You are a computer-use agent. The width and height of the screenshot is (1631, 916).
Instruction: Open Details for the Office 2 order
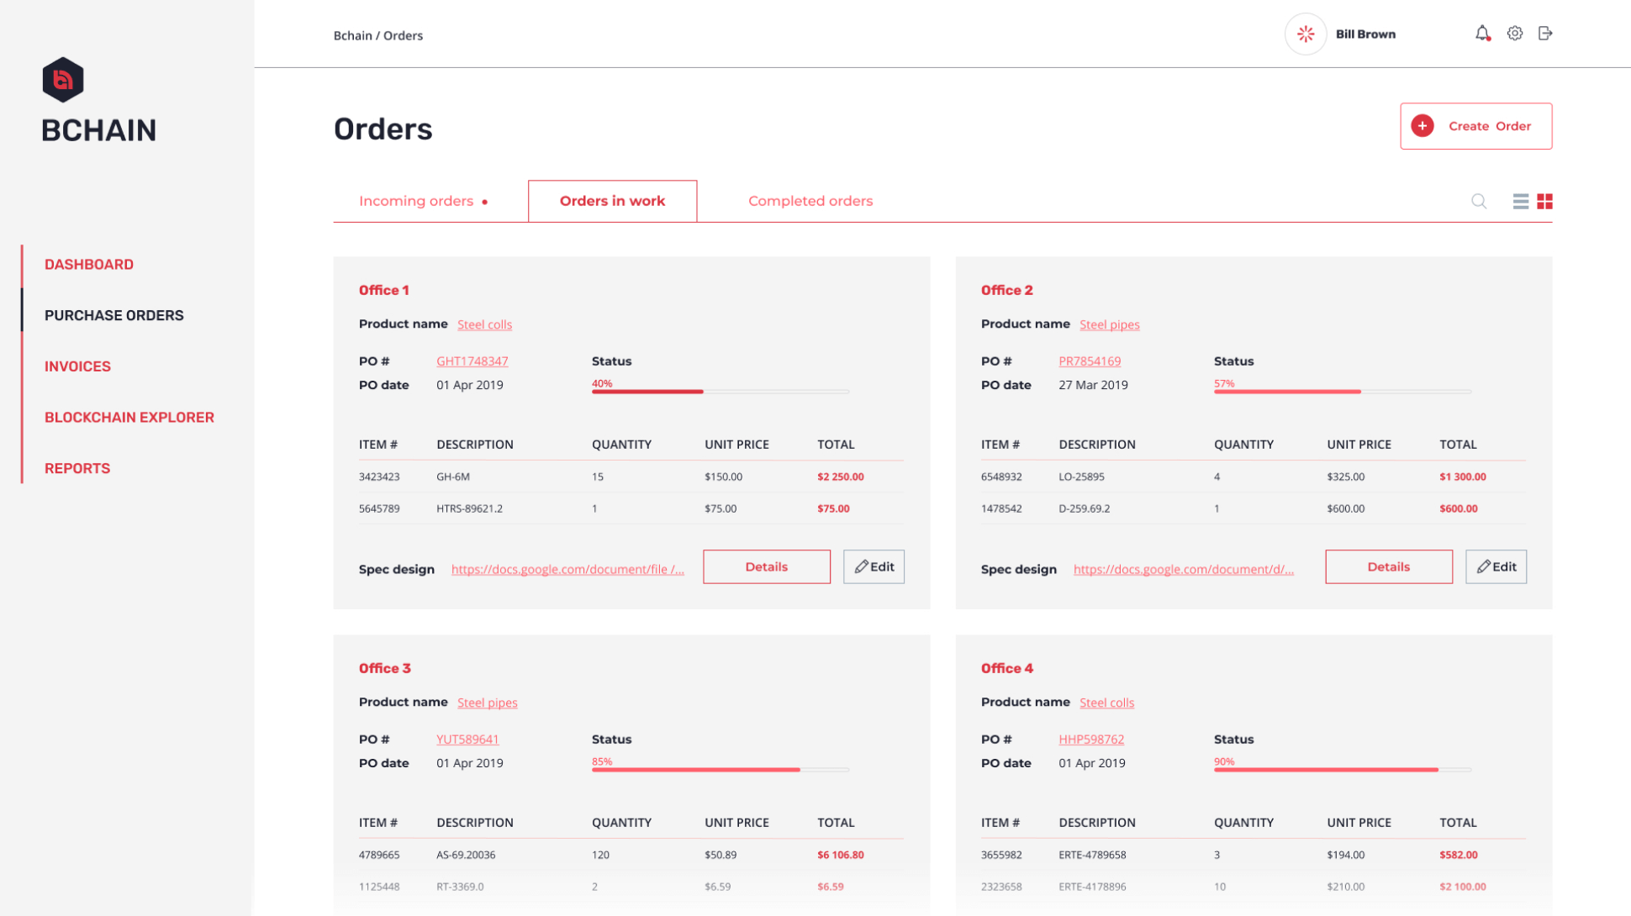[x=1388, y=567]
